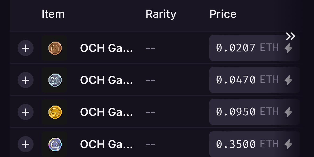
Task: Expand panel with double chevron arrows
Action: (290, 36)
